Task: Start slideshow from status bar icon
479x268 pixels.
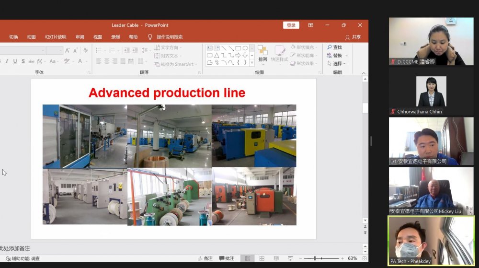Action: 290,258
